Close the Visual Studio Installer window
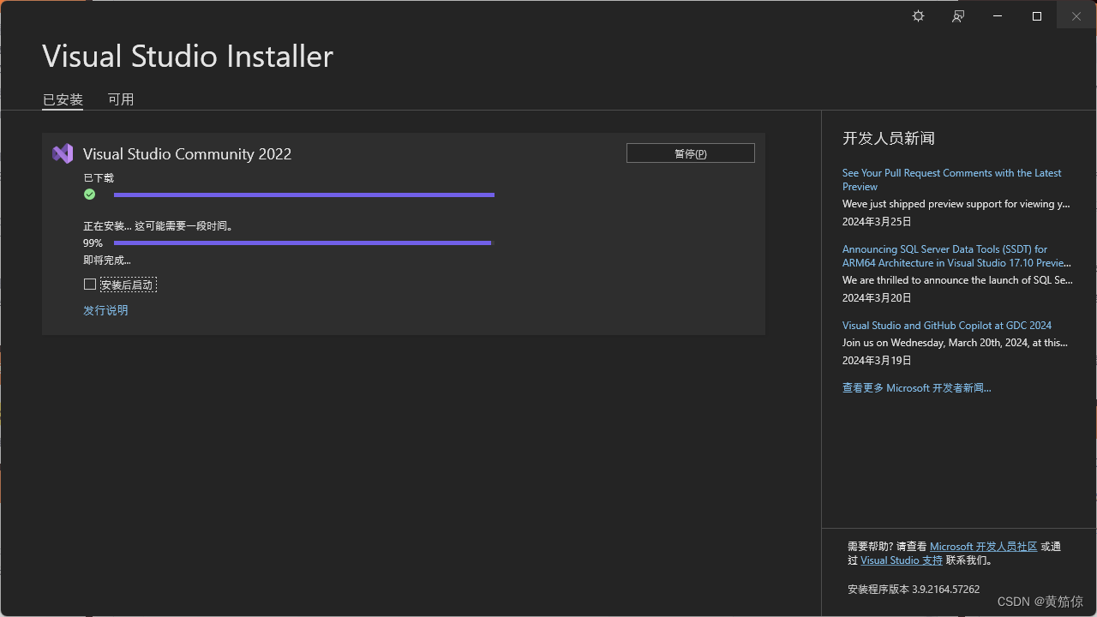1097x617 pixels. (1076, 16)
